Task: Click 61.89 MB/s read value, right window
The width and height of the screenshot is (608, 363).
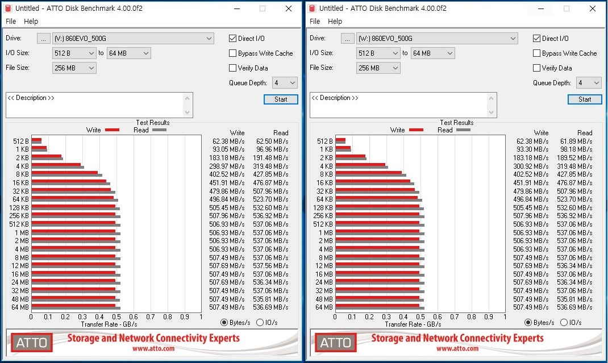Action: 576,141
